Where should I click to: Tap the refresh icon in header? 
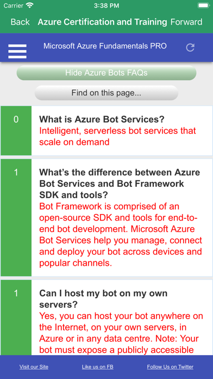pos(190,47)
